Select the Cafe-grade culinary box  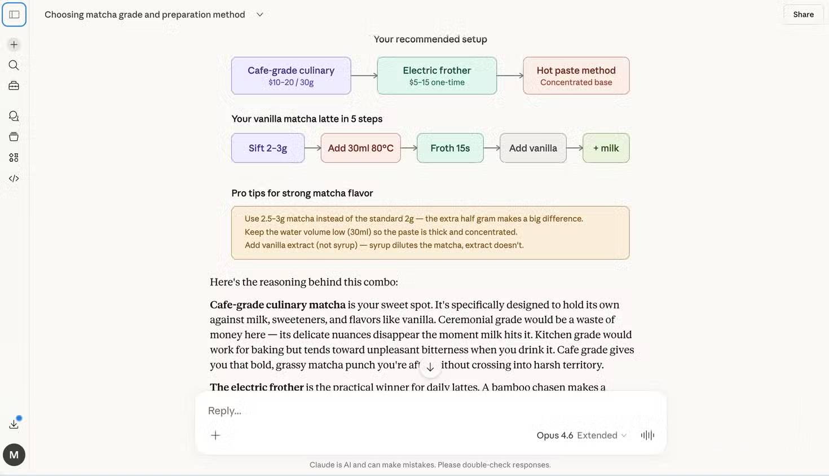[291, 76]
